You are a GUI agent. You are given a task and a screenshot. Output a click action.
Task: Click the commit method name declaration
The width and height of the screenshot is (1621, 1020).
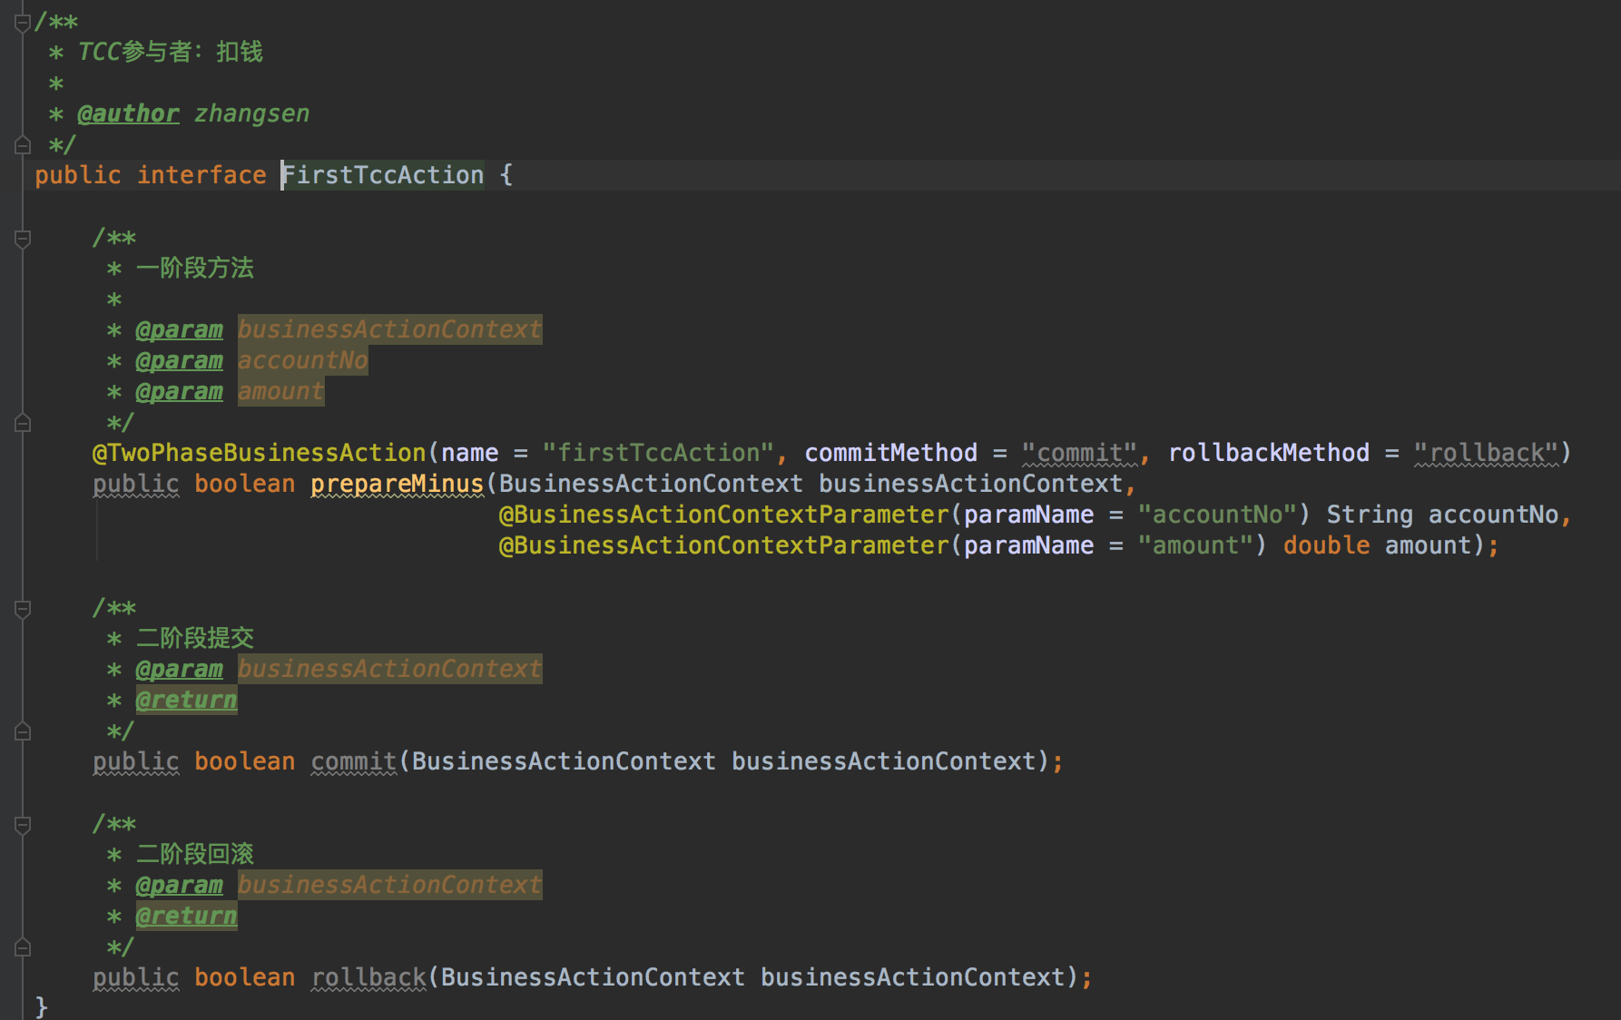click(354, 761)
